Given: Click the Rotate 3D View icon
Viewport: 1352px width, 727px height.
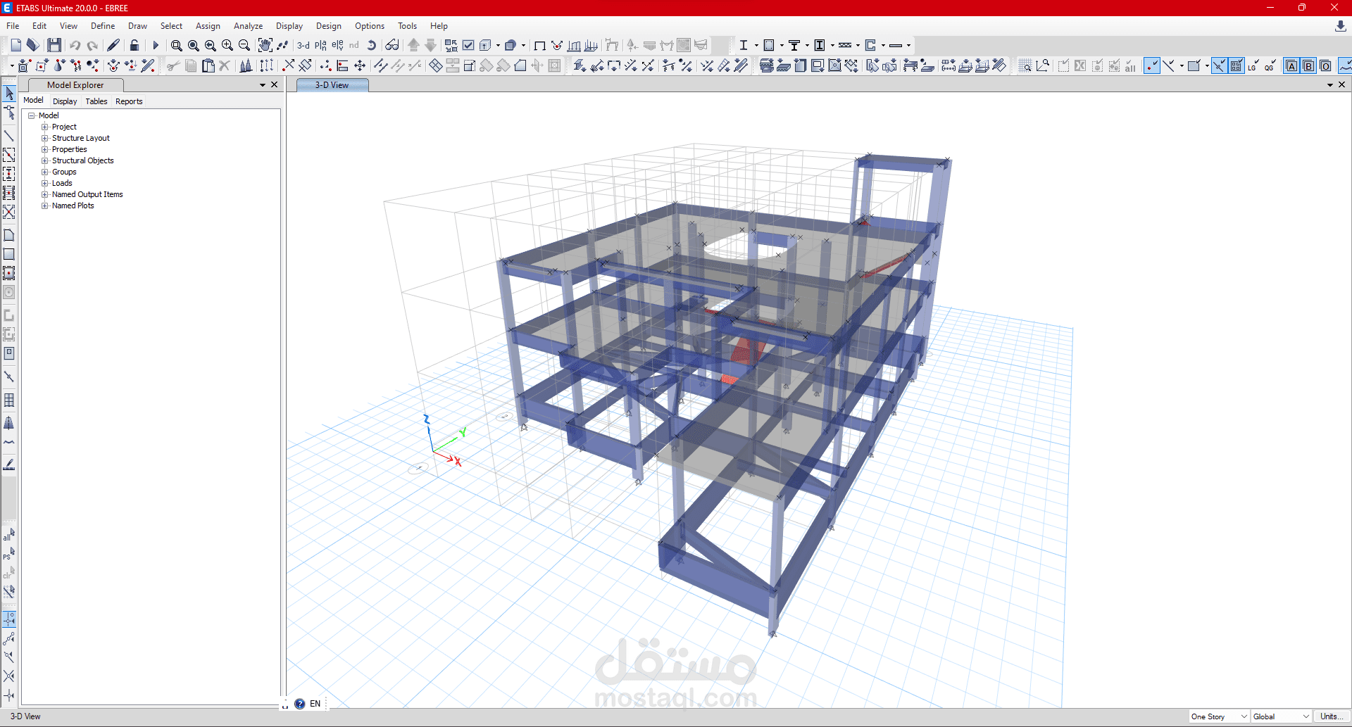Looking at the screenshot, I should click(372, 45).
